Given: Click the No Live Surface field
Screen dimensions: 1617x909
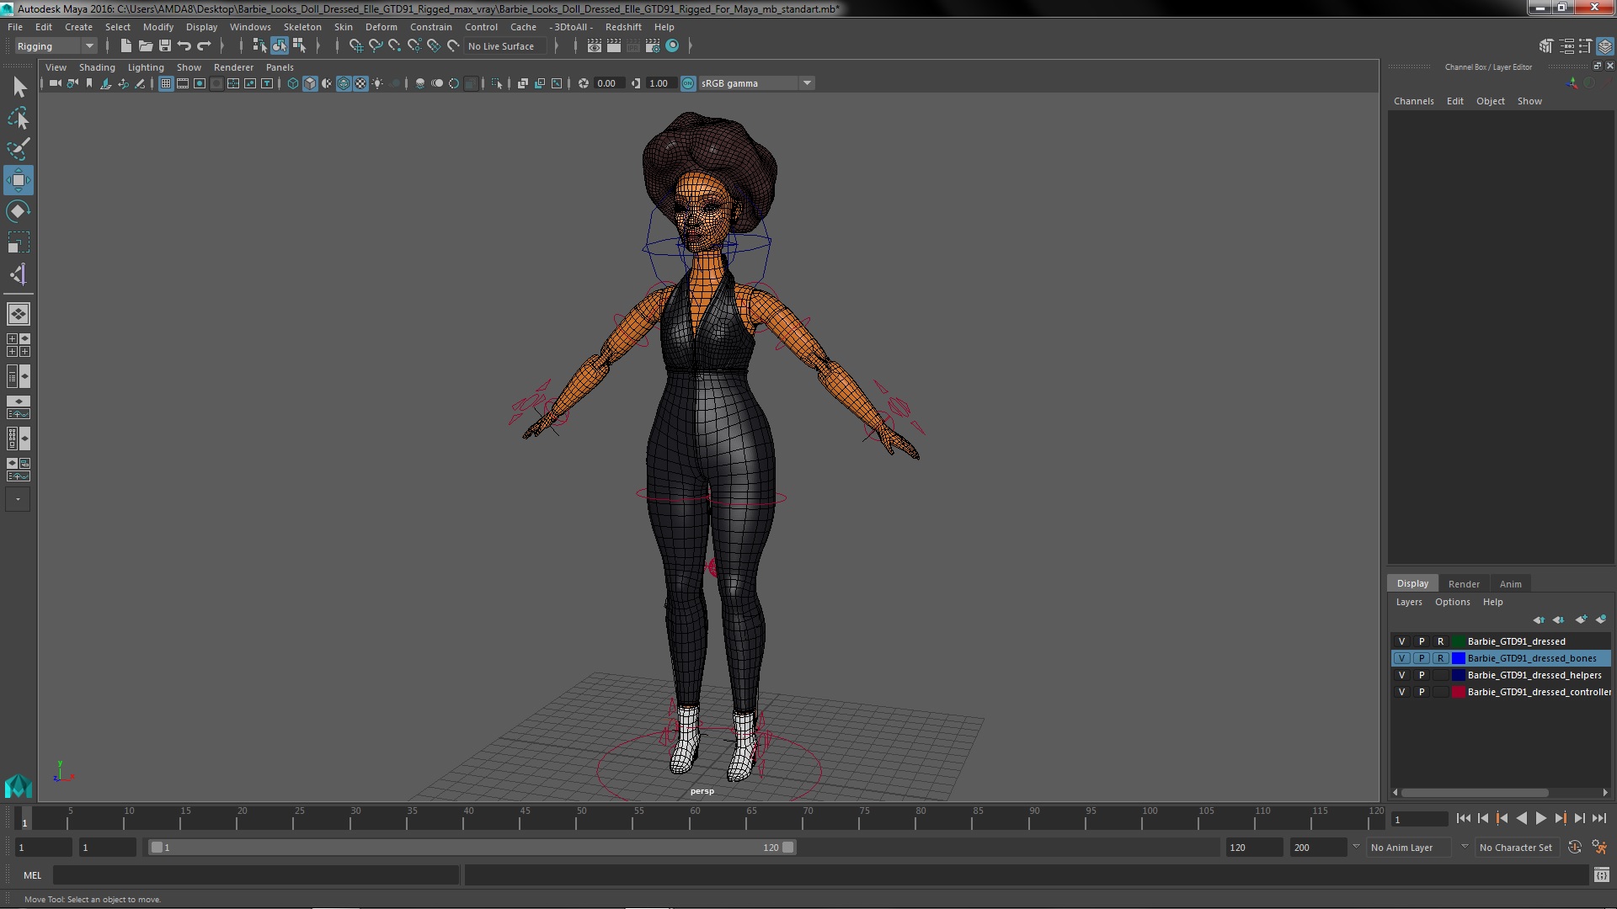Looking at the screenshot, I should point(505,46).
